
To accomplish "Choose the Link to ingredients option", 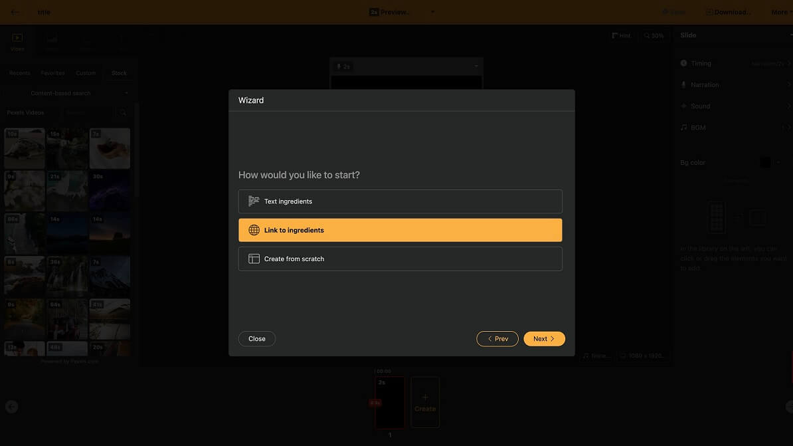I will (x=400, y=230).
